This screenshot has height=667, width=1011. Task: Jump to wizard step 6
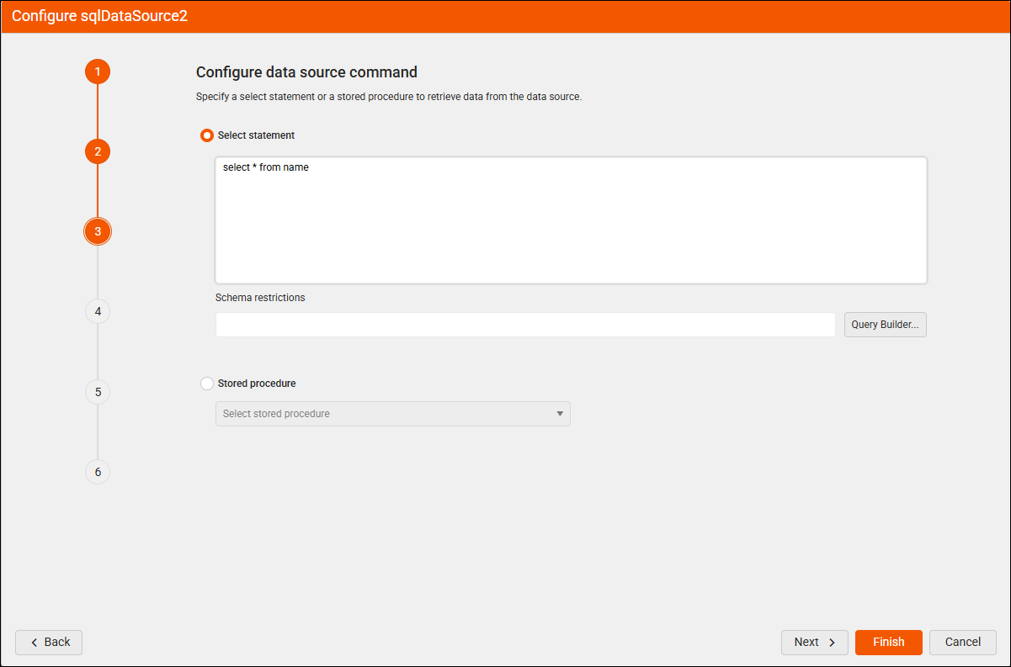point(98,472)
